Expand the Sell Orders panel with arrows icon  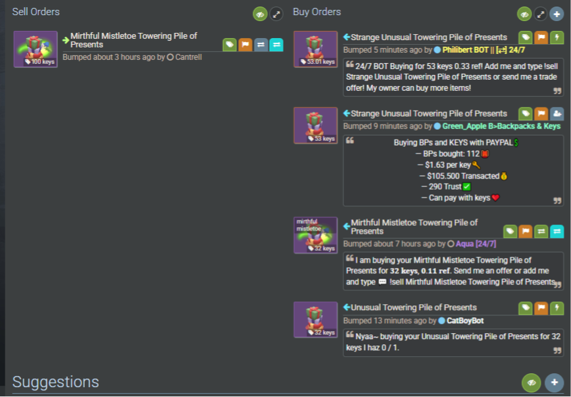[x=276, y=14]
